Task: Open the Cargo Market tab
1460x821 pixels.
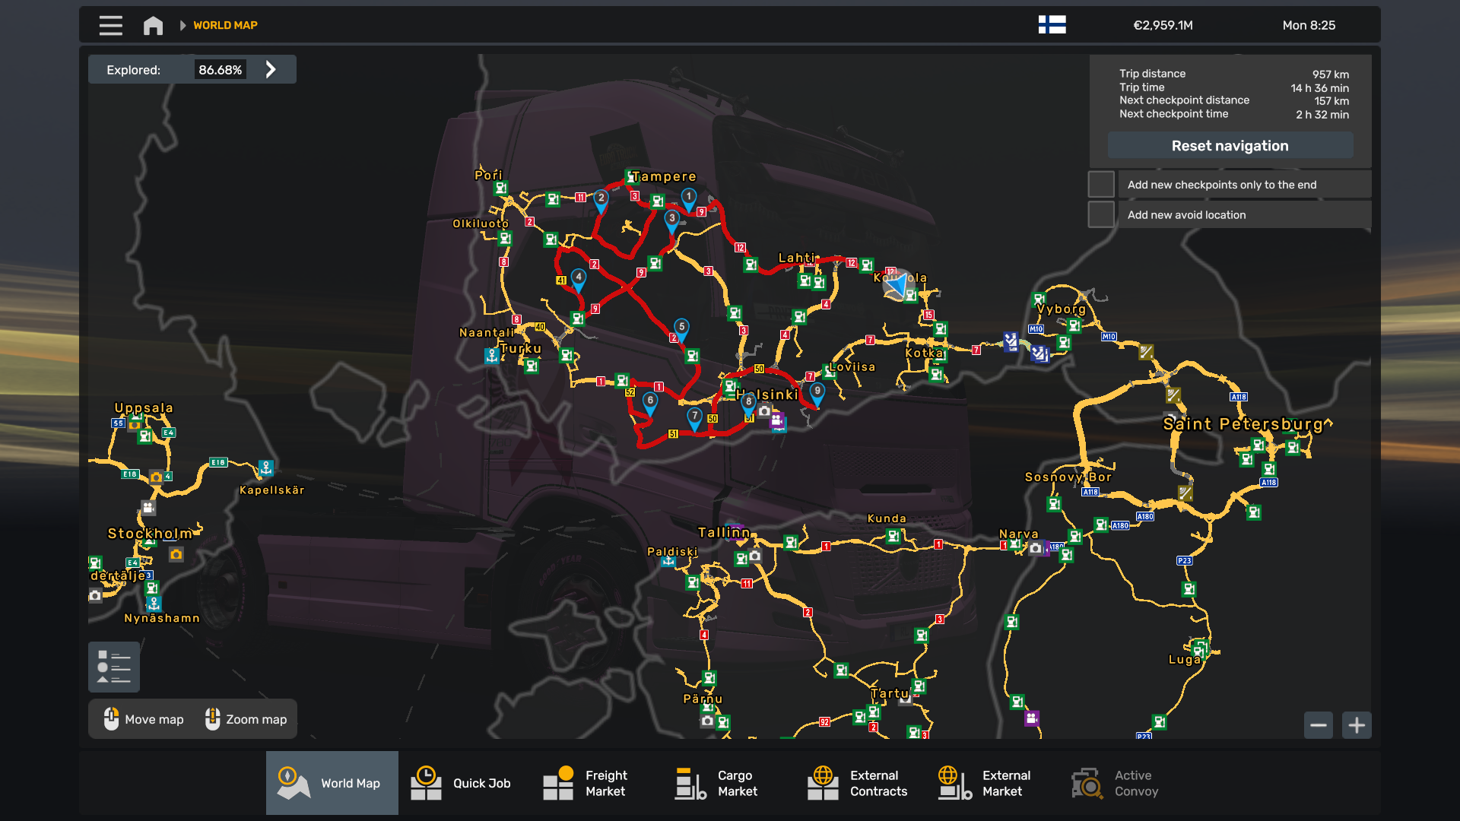Action: tap(728, 783)
